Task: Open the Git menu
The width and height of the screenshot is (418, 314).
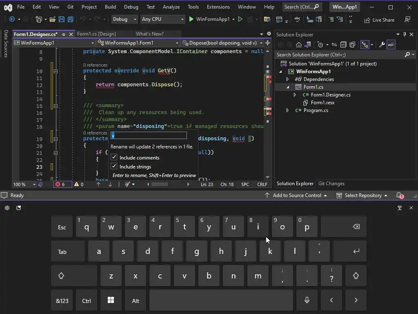Action: click(70, 7)
